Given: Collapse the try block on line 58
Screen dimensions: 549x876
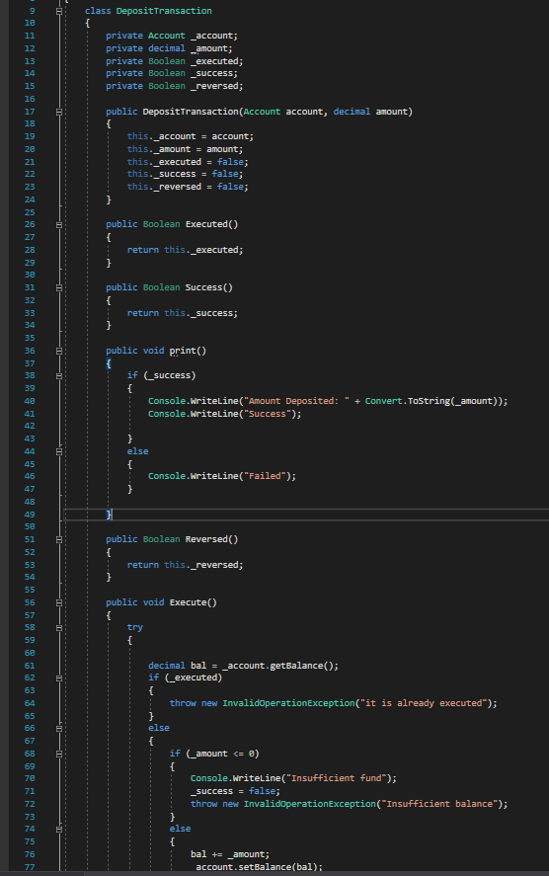Looking at the screenshot, I should (59, 628).
